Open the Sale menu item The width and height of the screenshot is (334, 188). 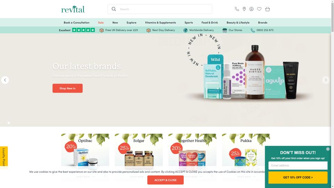click(x=101, y=23)
